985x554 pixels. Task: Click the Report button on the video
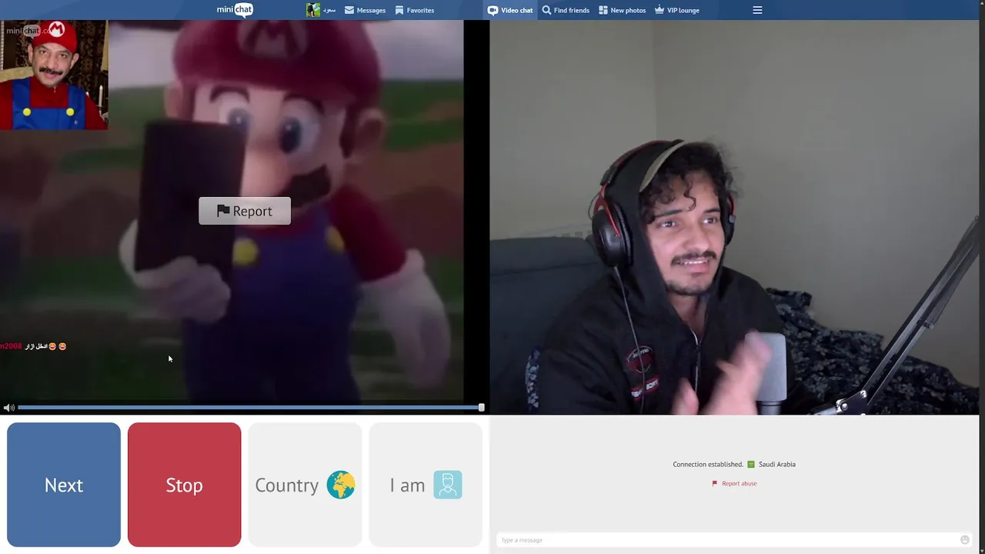(245, 211)
